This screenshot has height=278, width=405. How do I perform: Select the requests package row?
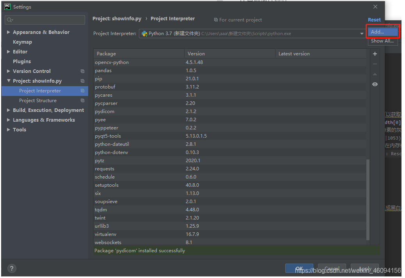coord(230,169)
